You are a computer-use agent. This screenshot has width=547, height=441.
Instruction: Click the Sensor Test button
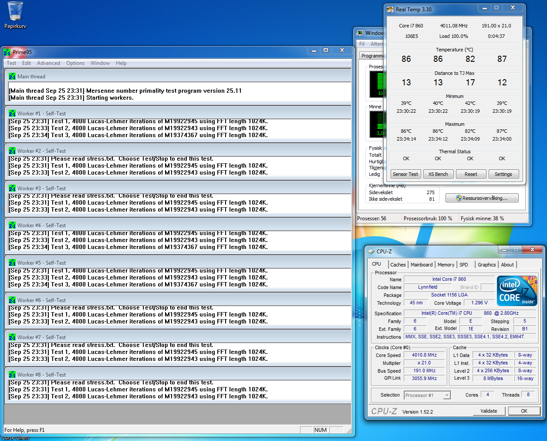coord(405,174)
